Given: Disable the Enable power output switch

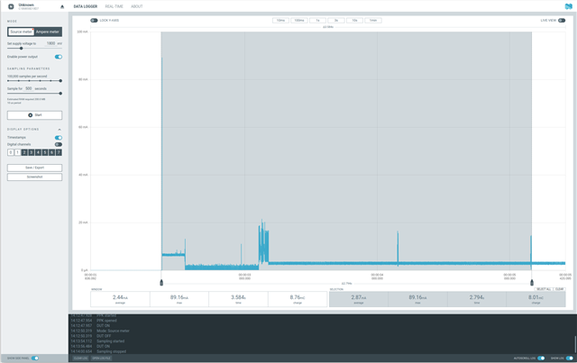Looking at the screenshot, I should pyautogui.click(x=58, y=57).
